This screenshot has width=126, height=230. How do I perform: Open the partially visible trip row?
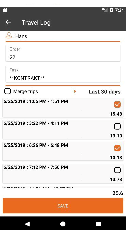[63, 187]
